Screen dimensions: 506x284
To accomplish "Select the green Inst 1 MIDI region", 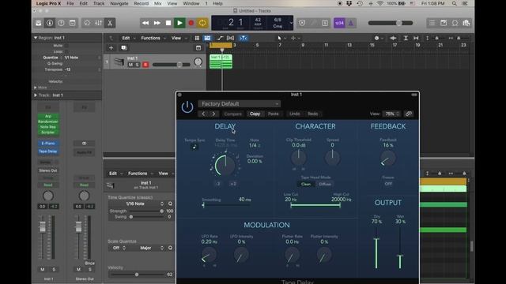I will tap(221, 62).
